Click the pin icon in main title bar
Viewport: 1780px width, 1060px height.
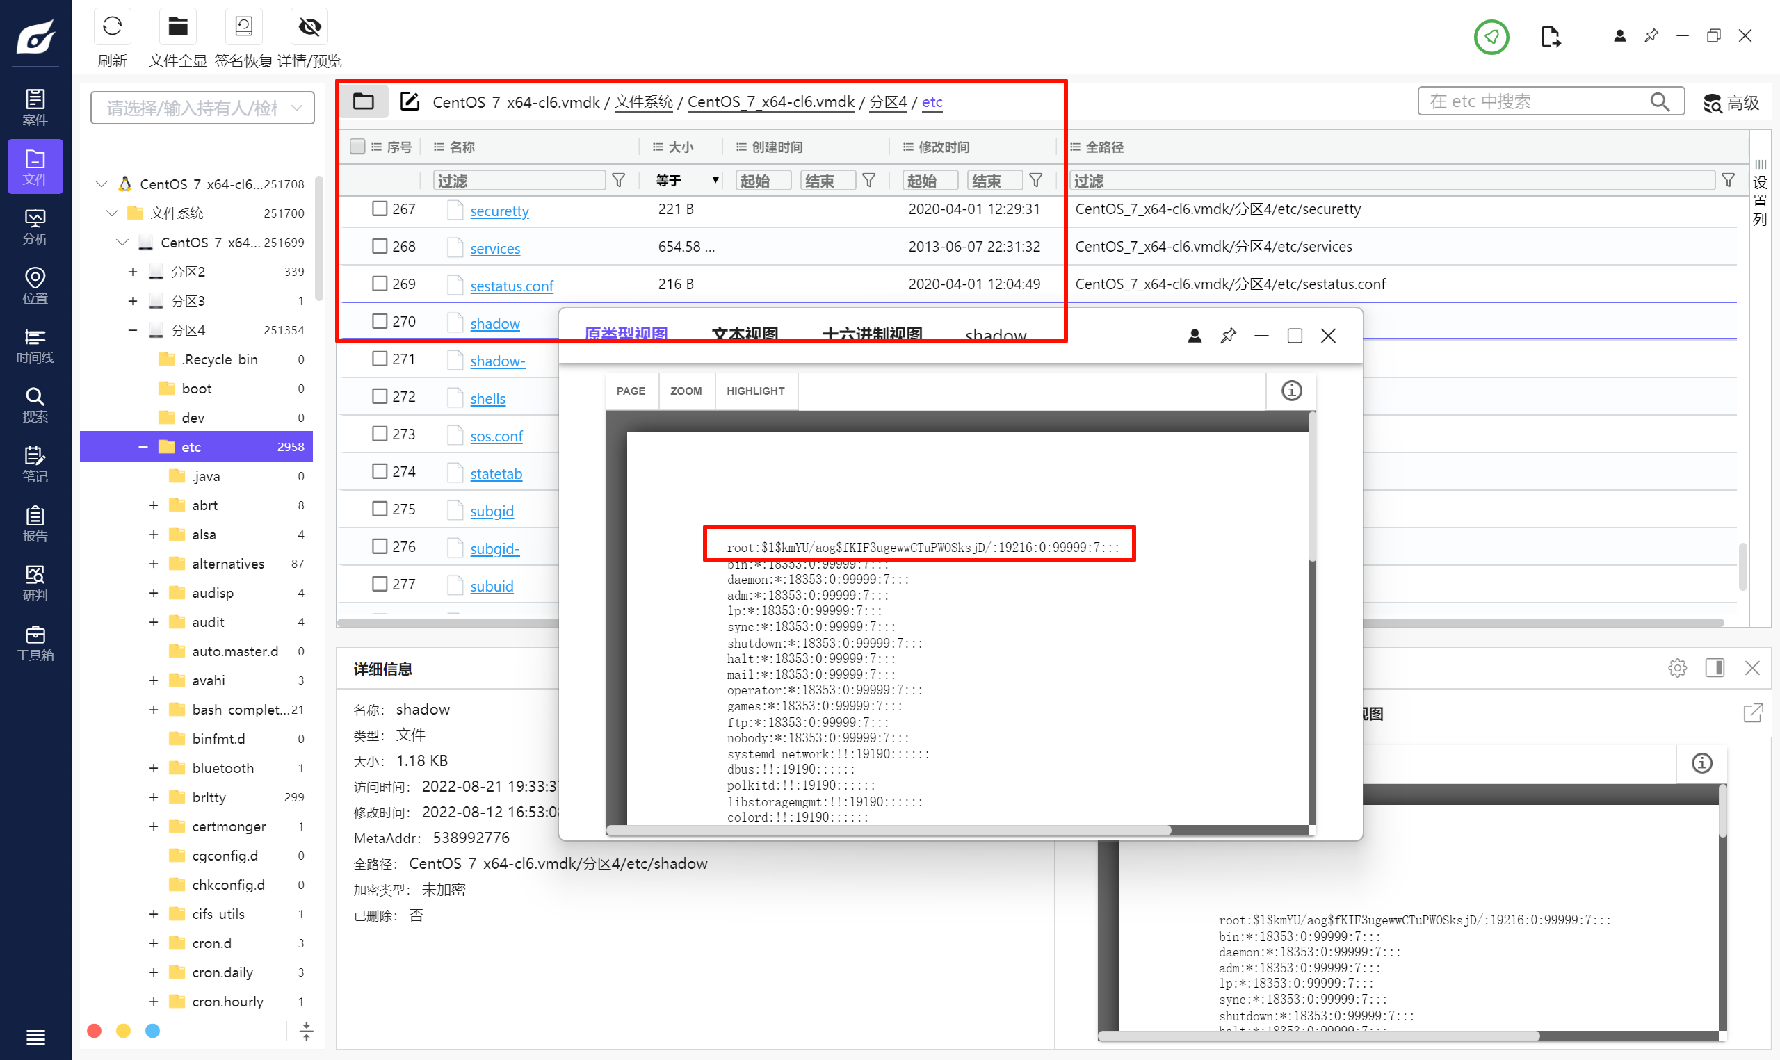1651,35
